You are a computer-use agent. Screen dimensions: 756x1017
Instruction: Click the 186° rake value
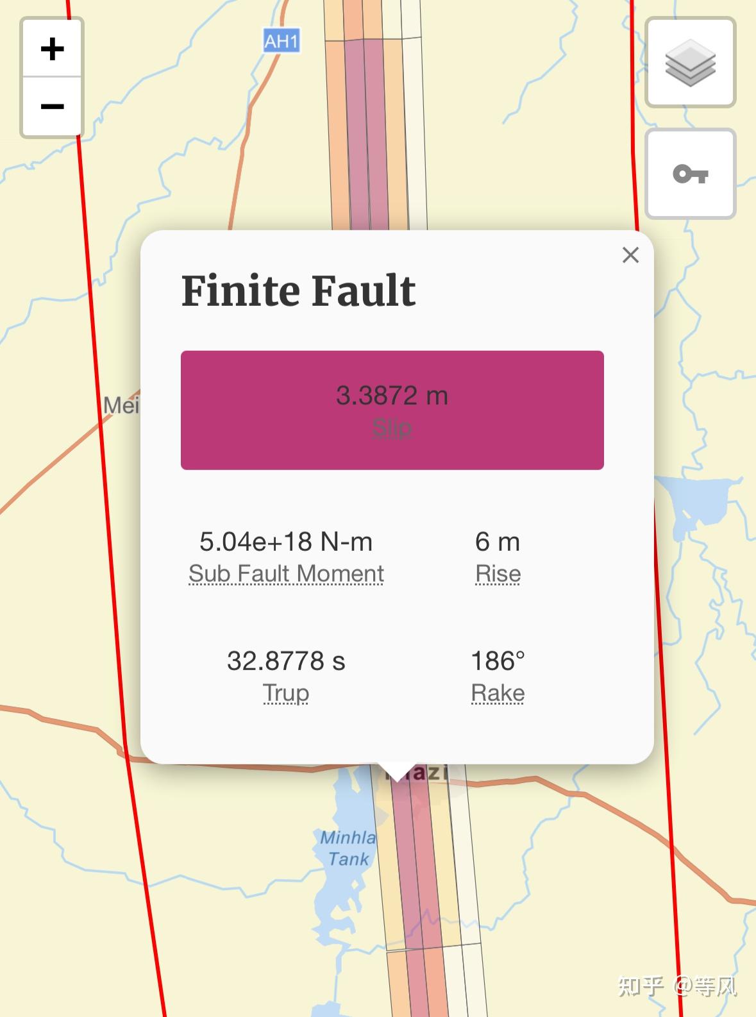[x=498, y=661]
